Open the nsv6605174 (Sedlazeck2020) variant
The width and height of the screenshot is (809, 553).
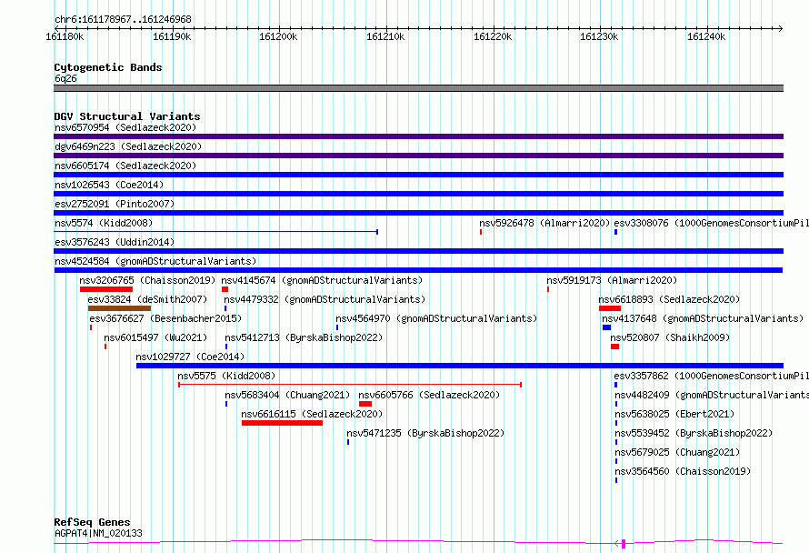point(125,166)
